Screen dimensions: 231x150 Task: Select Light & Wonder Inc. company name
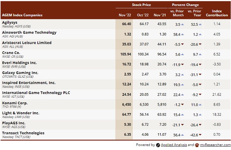coord(21,113)
